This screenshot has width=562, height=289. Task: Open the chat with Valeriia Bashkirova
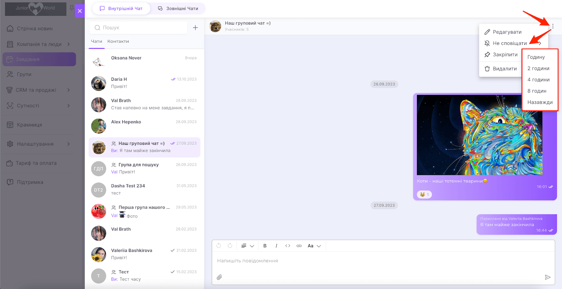[144, 254]
